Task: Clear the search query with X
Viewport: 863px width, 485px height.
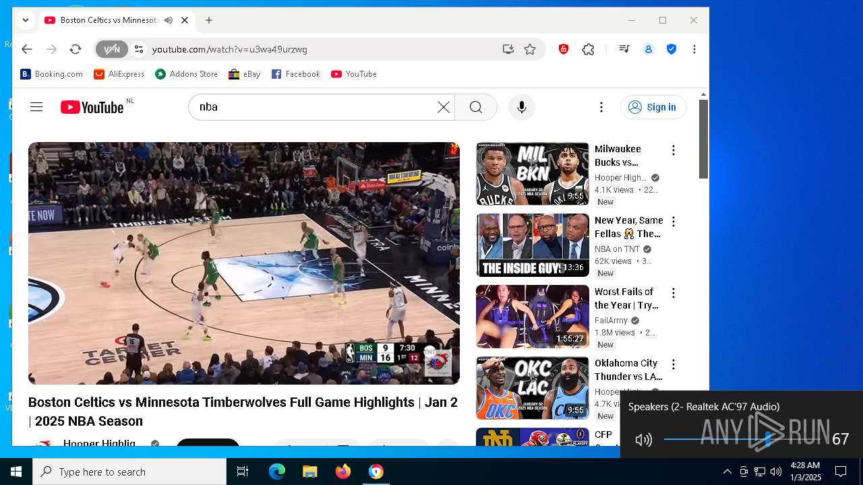Action: coord(444,107)
